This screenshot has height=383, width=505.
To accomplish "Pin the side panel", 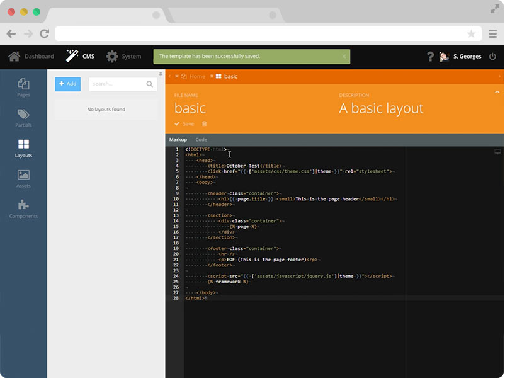I will [161, 74].
